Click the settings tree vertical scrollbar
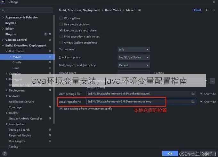The width and height of the screenshot is (218, 157). pos(54,69)
